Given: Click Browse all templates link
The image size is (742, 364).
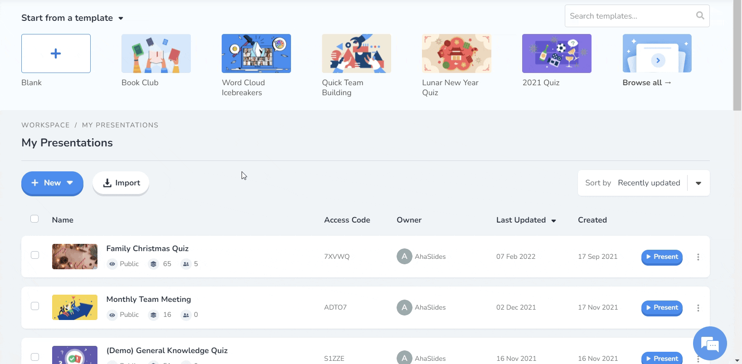Looking at the screenshot, I should (647, 83).
